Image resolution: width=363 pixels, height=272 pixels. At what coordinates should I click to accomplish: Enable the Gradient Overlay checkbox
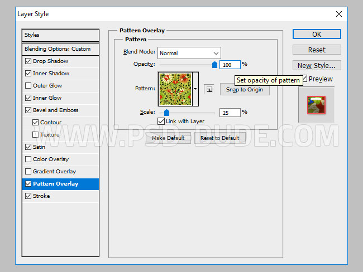click(x=28, y=171)
